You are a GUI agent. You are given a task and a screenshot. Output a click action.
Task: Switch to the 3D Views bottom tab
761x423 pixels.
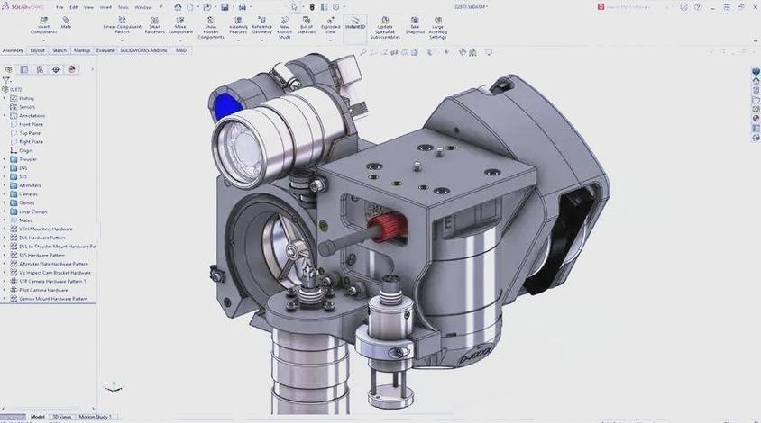point(62,417)
